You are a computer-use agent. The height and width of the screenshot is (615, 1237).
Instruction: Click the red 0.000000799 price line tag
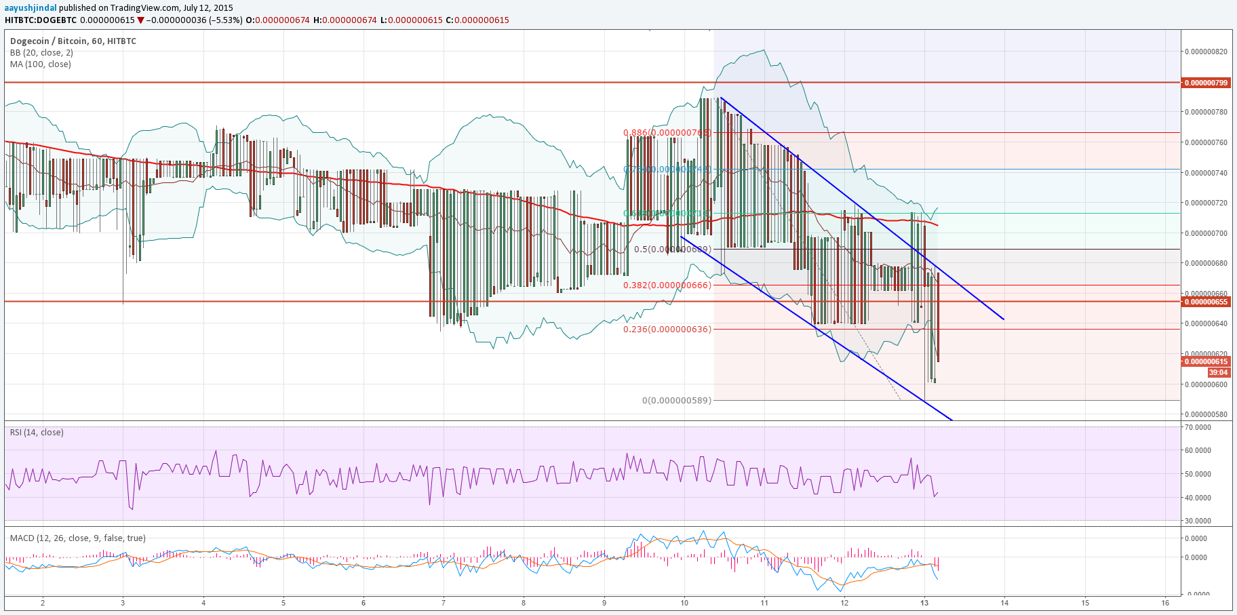click(1206, 83)
